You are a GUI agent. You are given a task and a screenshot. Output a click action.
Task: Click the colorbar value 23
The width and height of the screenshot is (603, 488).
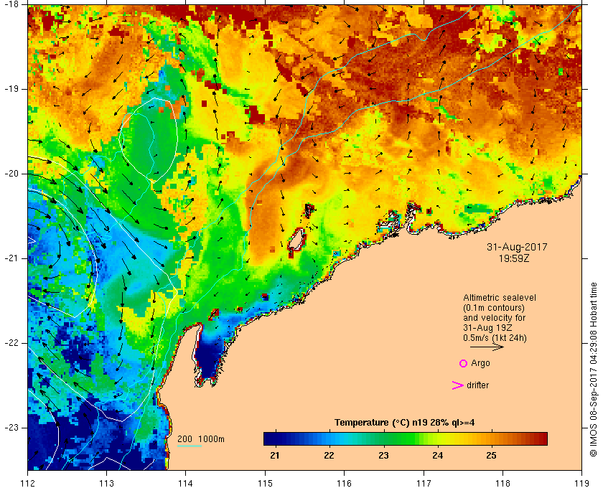coord(383,456)
